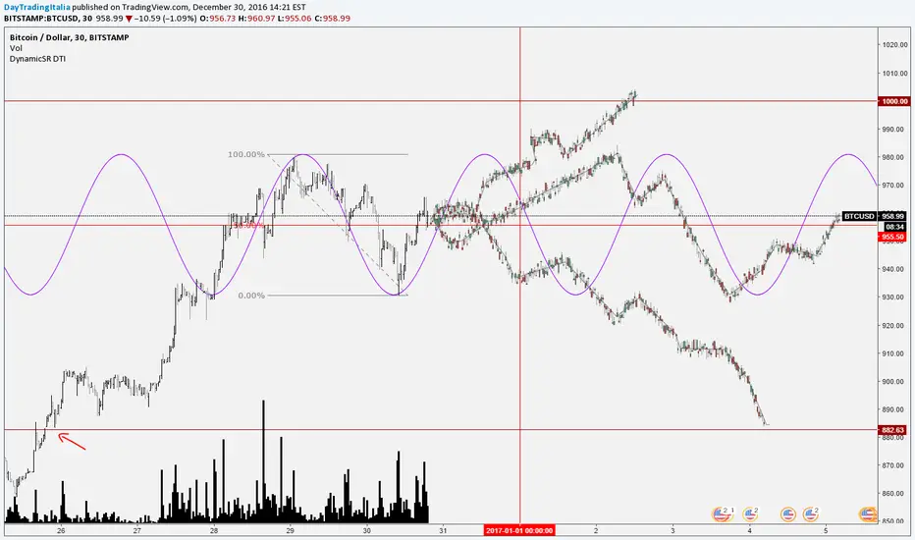The image size is (915, 540).
Task: Click date 29 on the time axis
Action: 290,530
